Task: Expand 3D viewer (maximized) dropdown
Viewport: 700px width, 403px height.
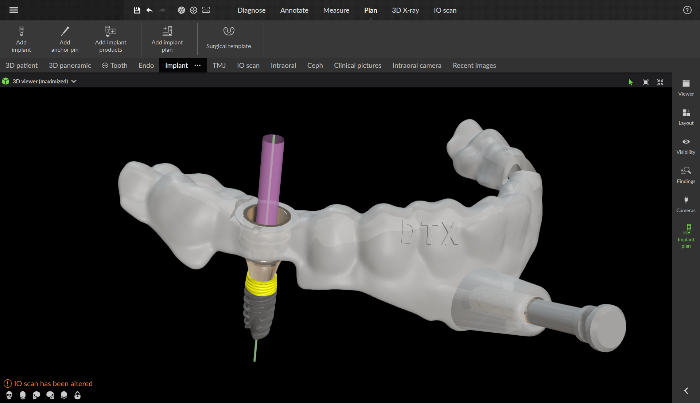Action: point(74,81)
